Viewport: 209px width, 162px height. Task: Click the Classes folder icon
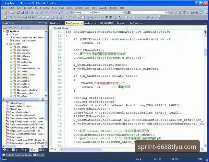(x=11, y=44)
